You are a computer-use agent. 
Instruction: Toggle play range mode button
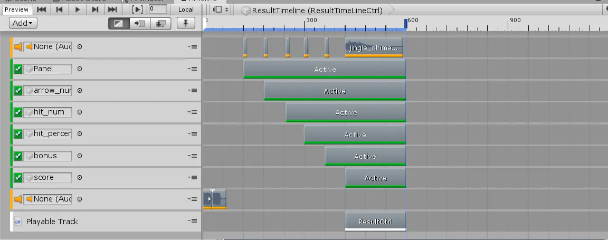tap(137, 9)
